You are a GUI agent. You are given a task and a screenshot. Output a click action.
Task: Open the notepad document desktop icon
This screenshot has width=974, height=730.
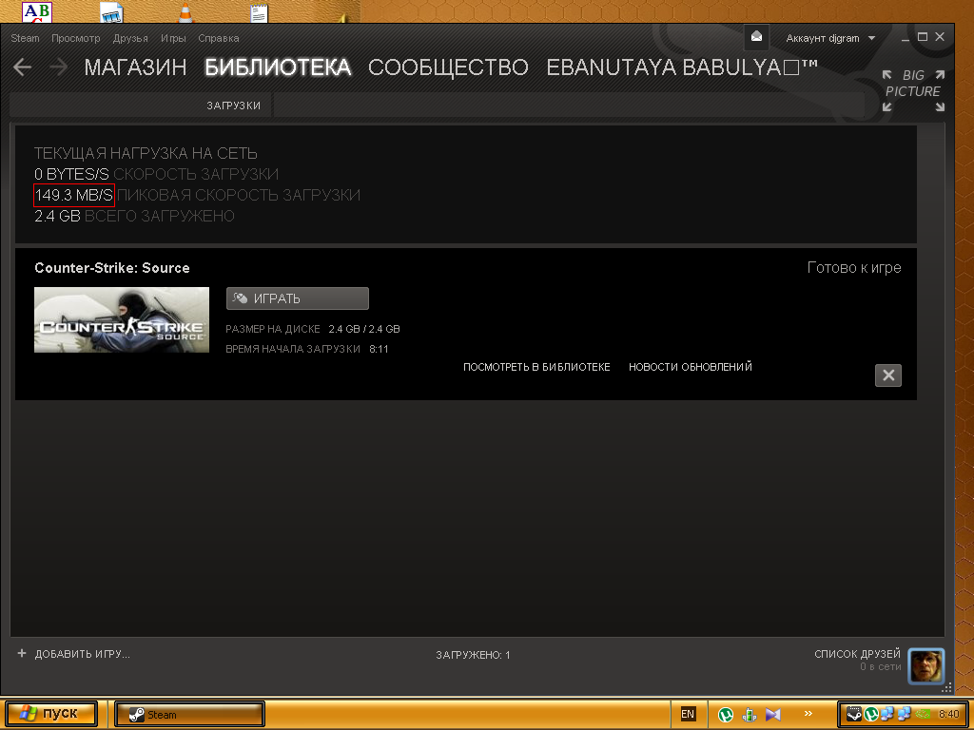tap(259, 13)
